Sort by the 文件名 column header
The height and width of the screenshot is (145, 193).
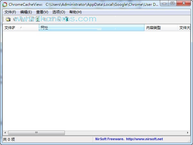click(21, 28)
